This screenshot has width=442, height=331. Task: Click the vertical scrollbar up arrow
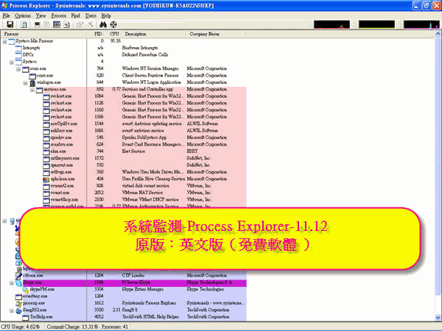438,34
